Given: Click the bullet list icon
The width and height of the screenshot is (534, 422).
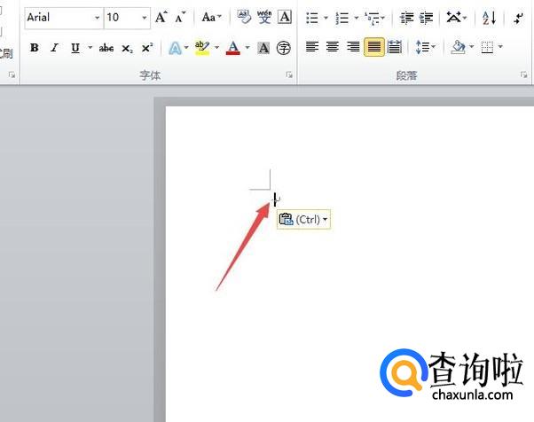Looking at the screenshot, I should (311, 18).
